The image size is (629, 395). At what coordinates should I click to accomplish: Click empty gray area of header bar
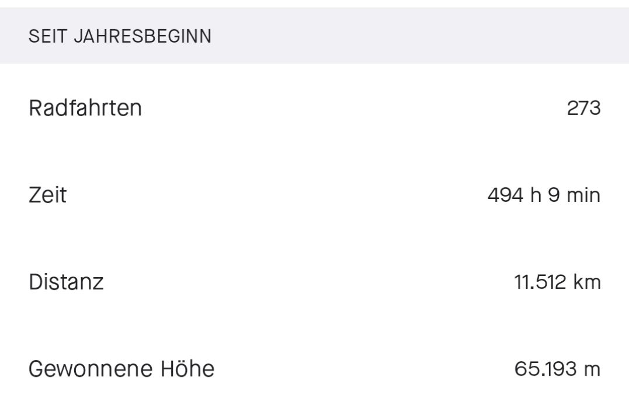click(x=409, y=36)
